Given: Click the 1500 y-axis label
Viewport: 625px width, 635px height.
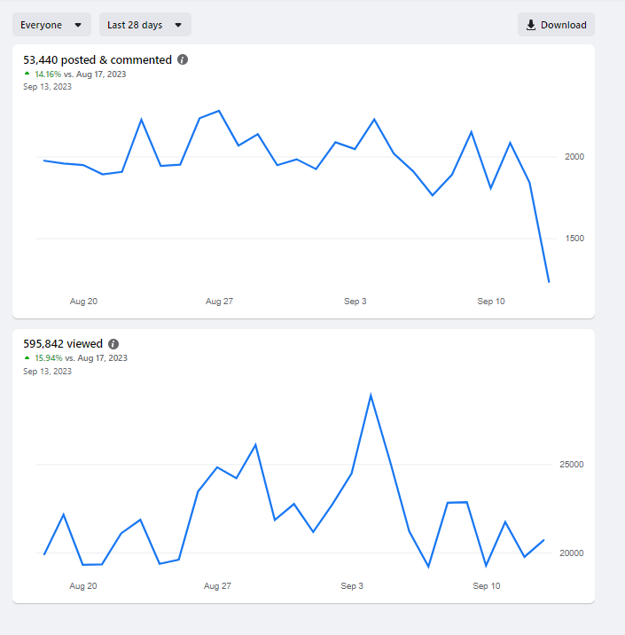Looking at the screenshot, I should click(574, 238).
